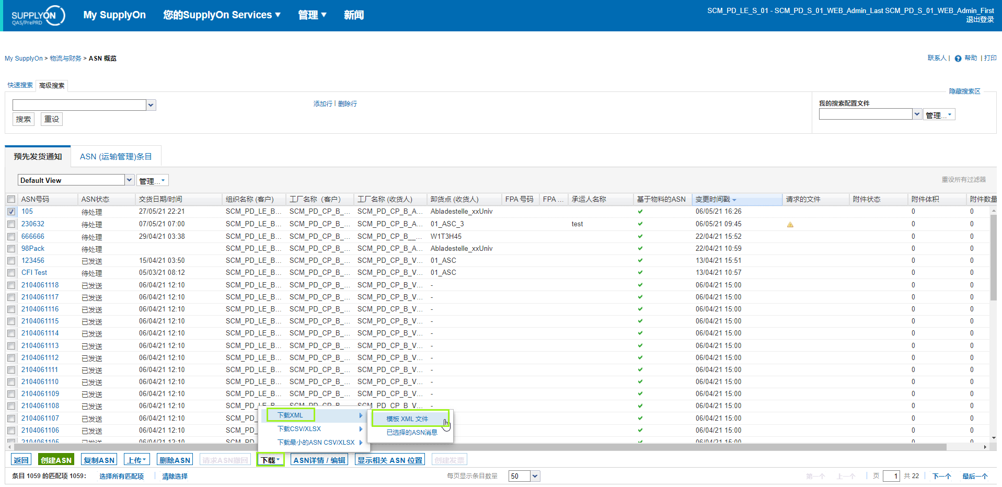Open the help question mark icon
Viewport: 1002px width, 487px height.
tap(958, 59)
